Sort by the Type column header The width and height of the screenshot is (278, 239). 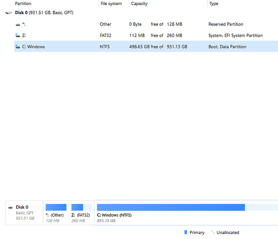tap(214, 3)
